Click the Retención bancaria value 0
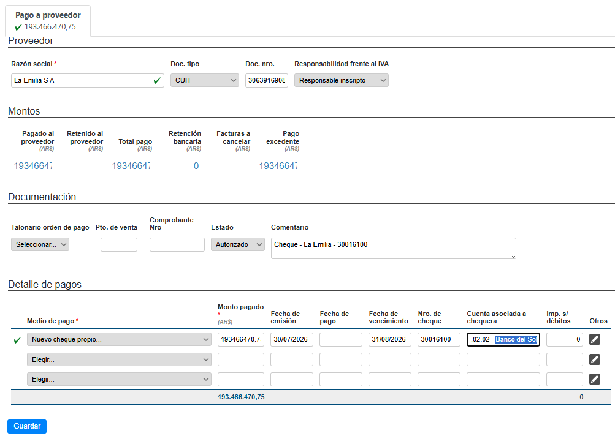615x436 pixels. tap(196, 166)
